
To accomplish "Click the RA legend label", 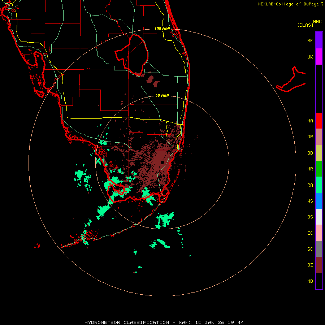I will tap(310, 185).
